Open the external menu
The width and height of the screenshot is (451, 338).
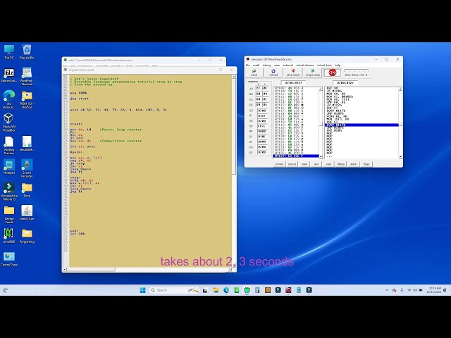coord(288,65)
